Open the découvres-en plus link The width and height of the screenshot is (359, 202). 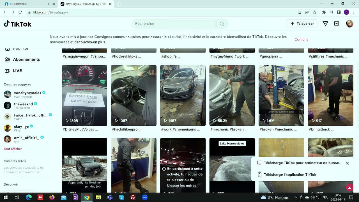(90, 42)
